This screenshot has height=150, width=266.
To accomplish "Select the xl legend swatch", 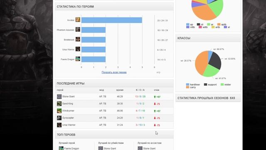I will point(225,27).
